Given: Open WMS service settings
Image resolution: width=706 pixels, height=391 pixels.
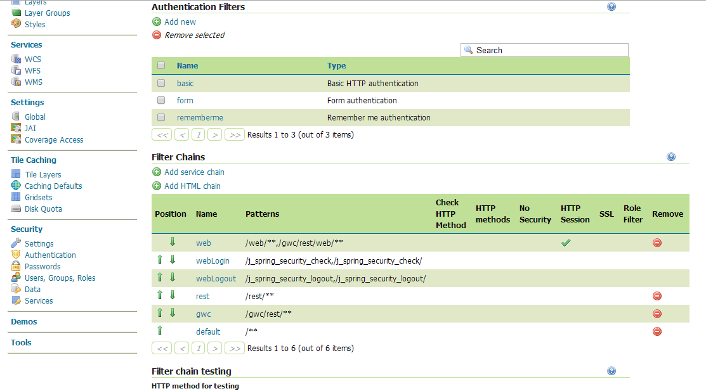Looking at the screenshot, I should pos(34,82).
